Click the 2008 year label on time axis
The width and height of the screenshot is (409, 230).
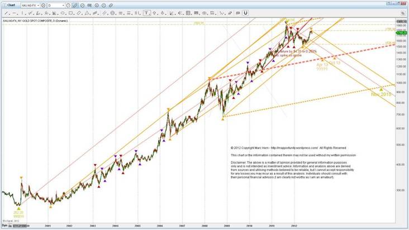pos(204,226)
